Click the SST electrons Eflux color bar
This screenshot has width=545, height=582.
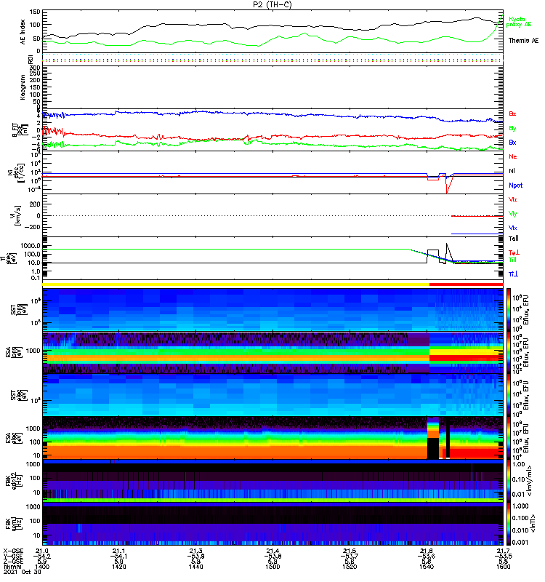coord(509,395)
